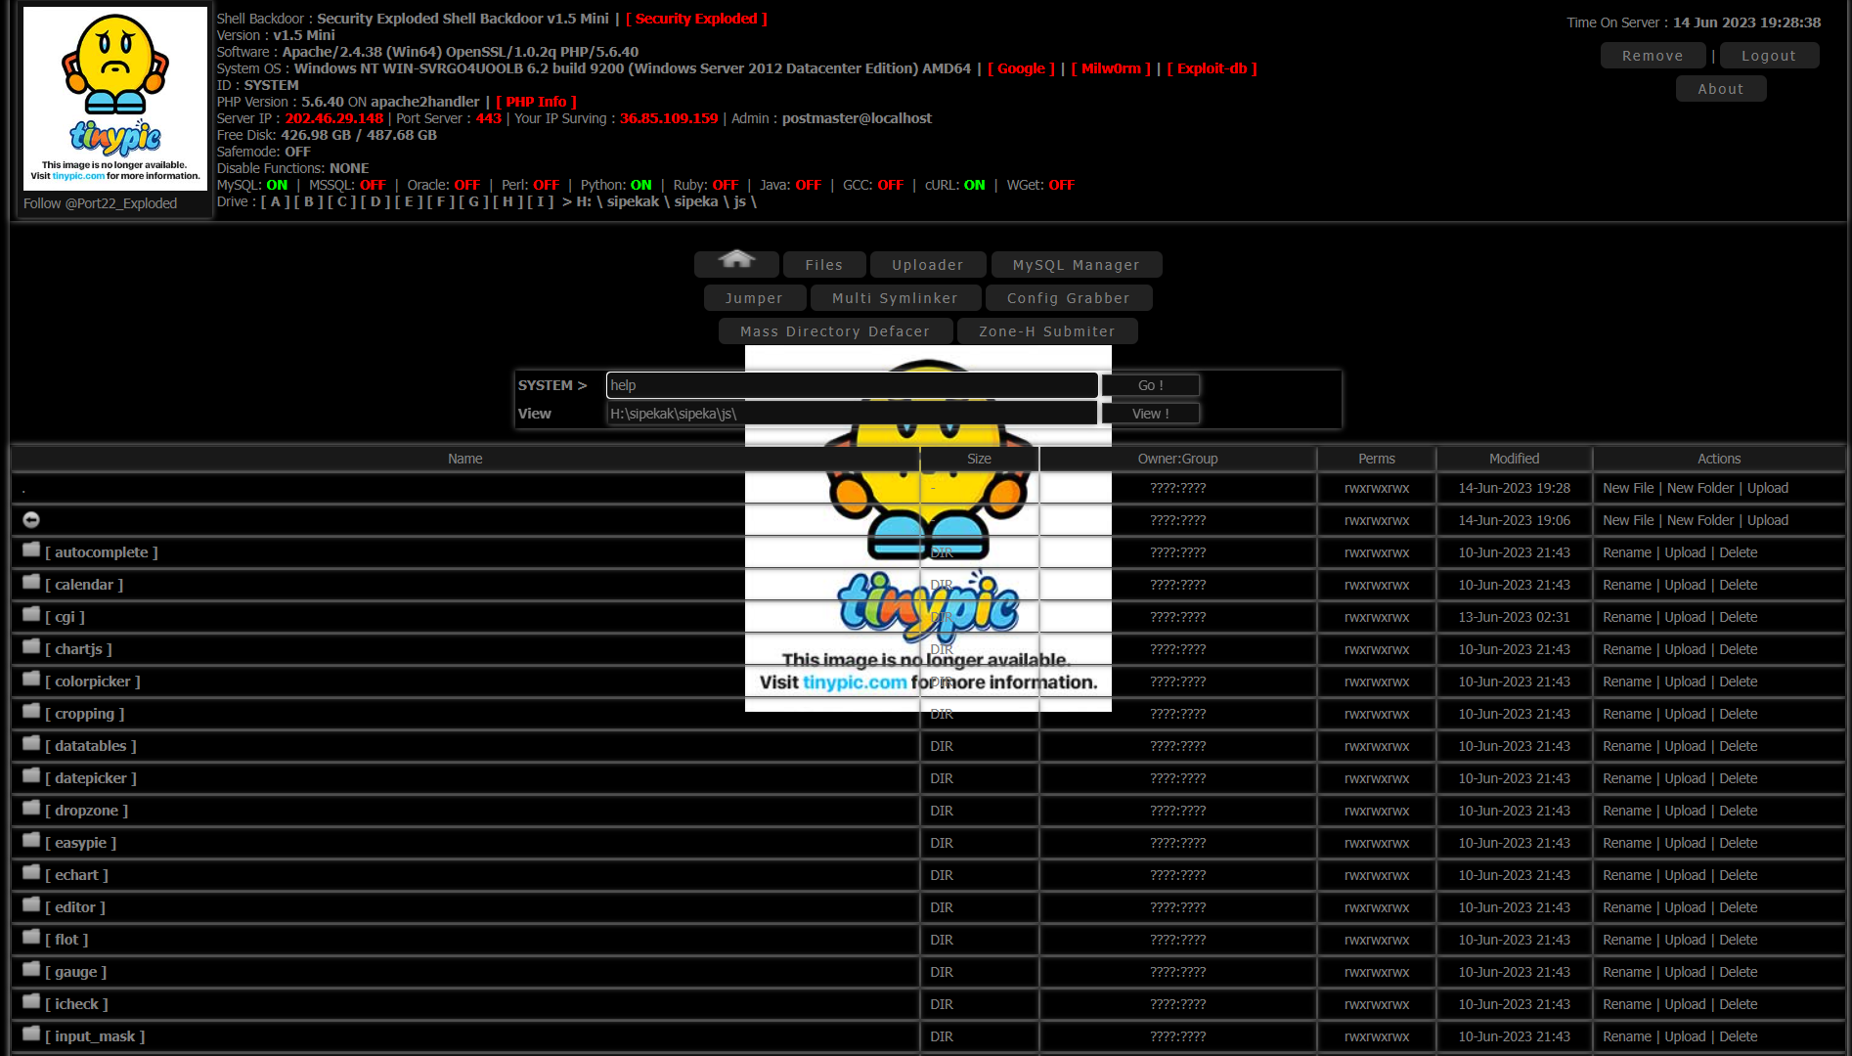Click the chartjs folder icon
The image size is (1852, 1056).
pyautogui.click(x=31, y=647)
